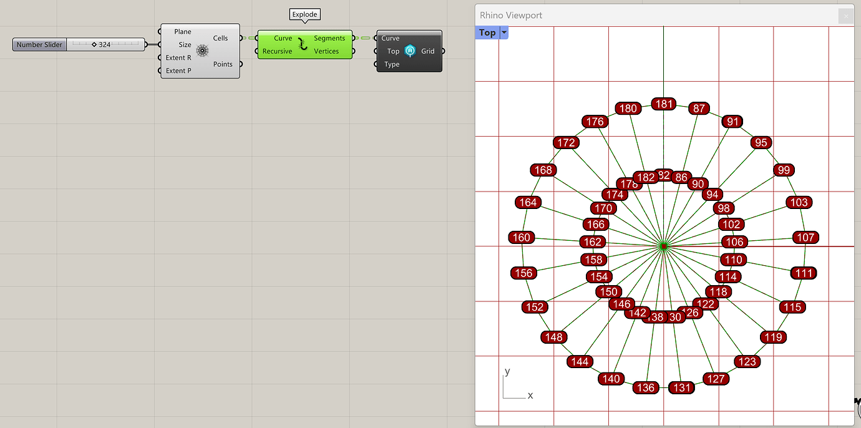The width and height of the screenshot is (861, 428).
Task: Click point tag 172 in viewport
Action: (567, 143)
